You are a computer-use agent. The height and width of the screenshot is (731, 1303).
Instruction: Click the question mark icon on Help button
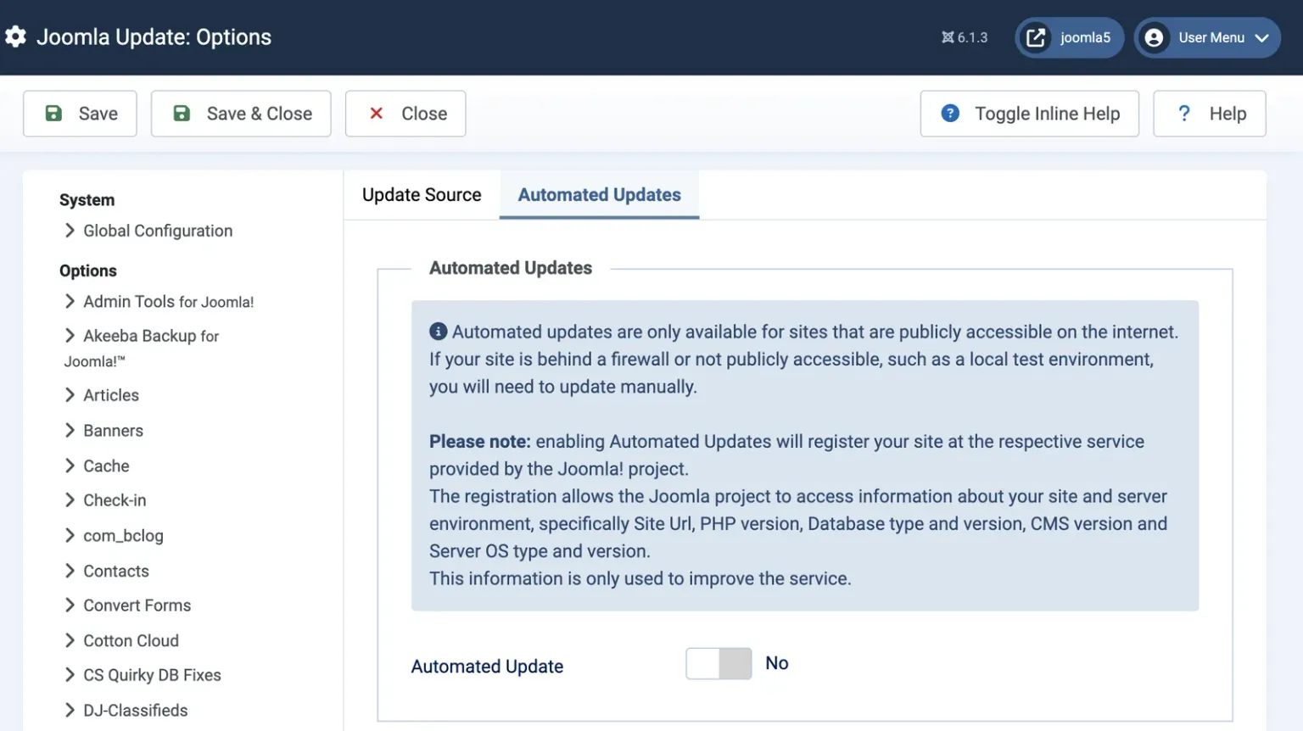click(x=1184, y=113)
